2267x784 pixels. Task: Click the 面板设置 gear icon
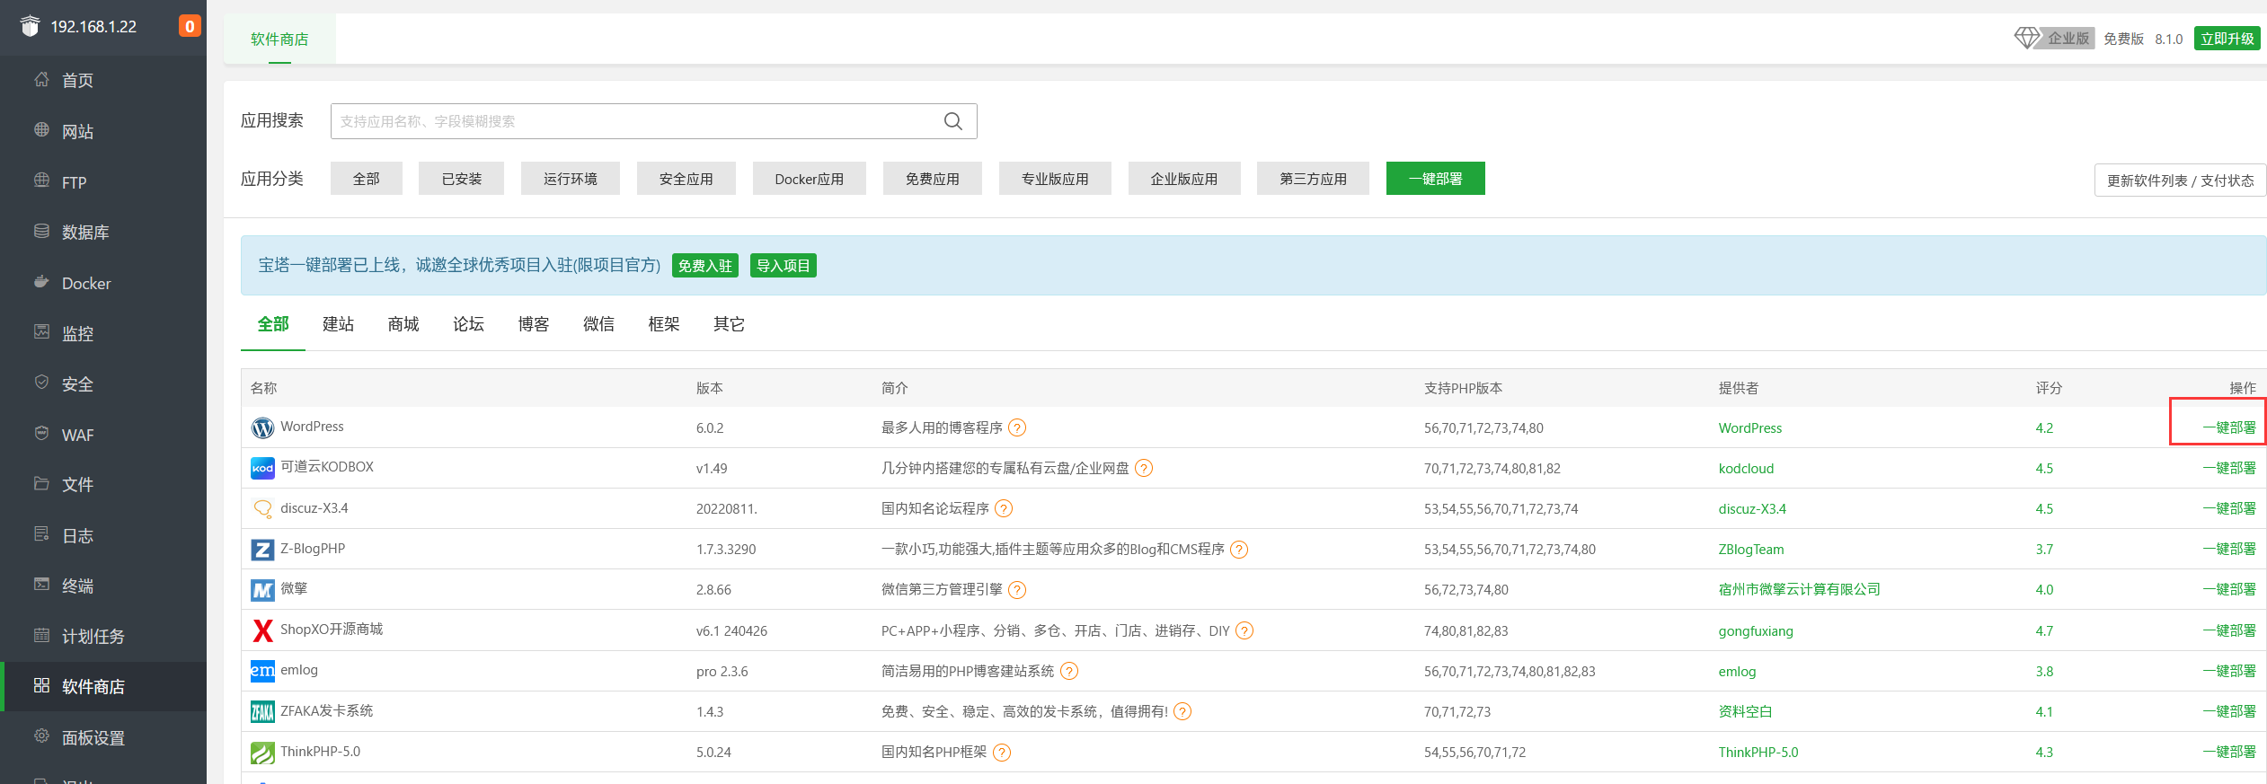pos(41,736)
